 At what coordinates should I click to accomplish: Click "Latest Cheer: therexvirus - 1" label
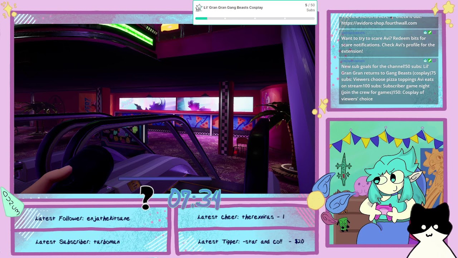pyautogui.click(x=241, y=217)
